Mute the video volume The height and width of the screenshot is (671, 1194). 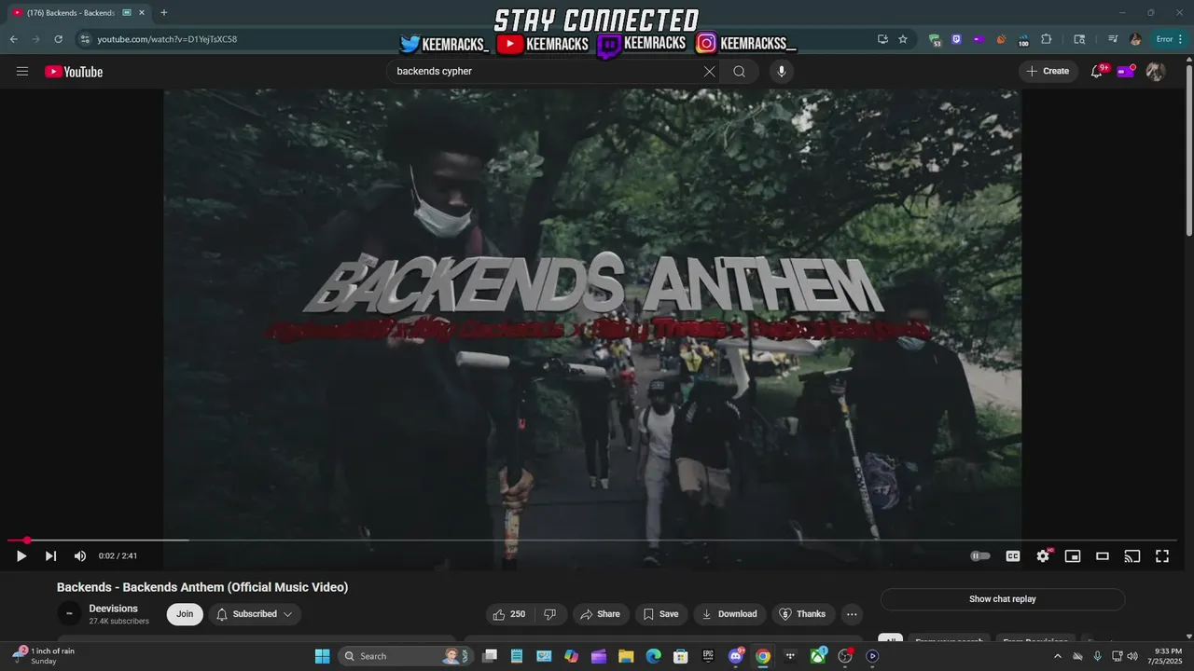point(80,556)
